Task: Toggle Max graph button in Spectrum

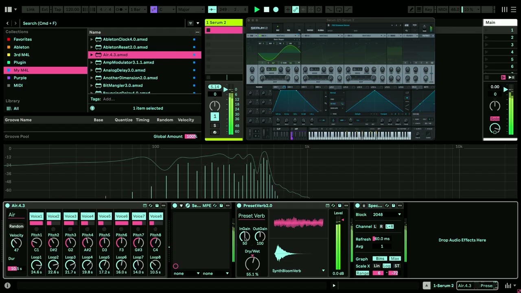Action: tap(394, 259)
